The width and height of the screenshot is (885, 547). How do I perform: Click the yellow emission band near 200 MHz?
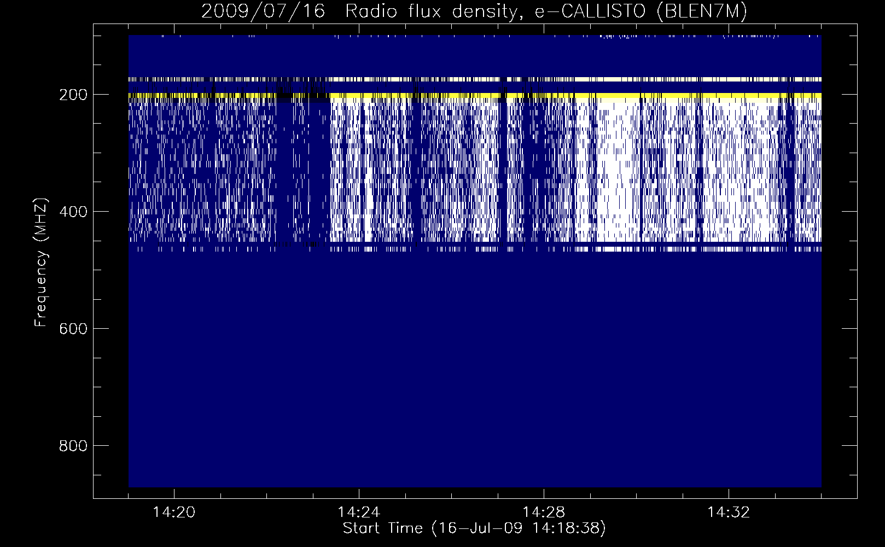[475, 96]
